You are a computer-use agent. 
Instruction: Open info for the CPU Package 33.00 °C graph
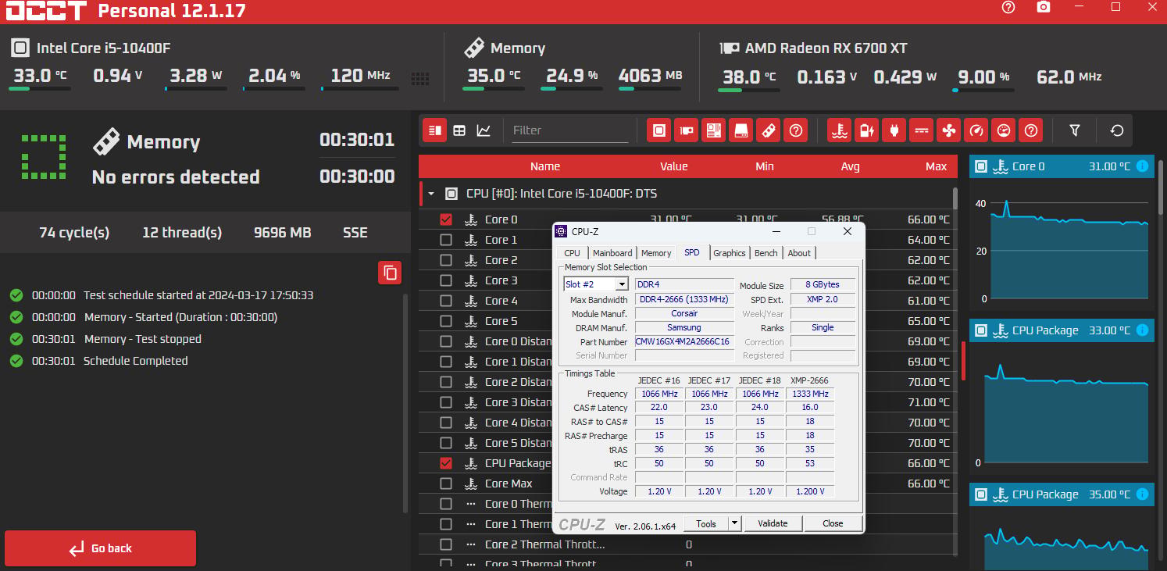[x=1143, y=330]
